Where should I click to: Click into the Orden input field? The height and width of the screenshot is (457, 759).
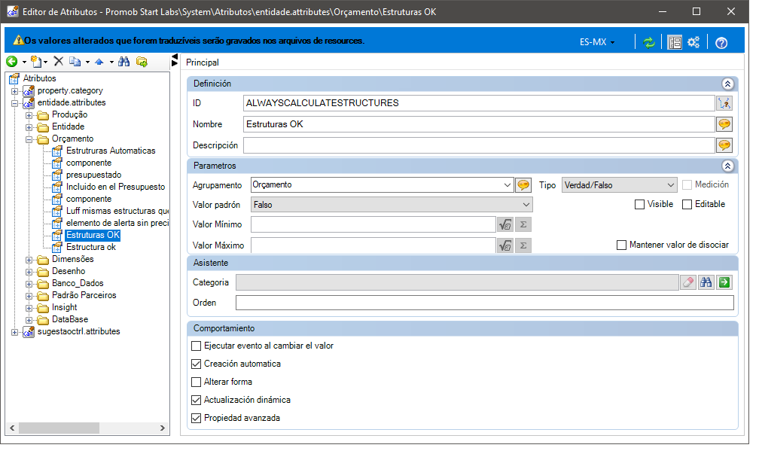(x=485, y=303)
